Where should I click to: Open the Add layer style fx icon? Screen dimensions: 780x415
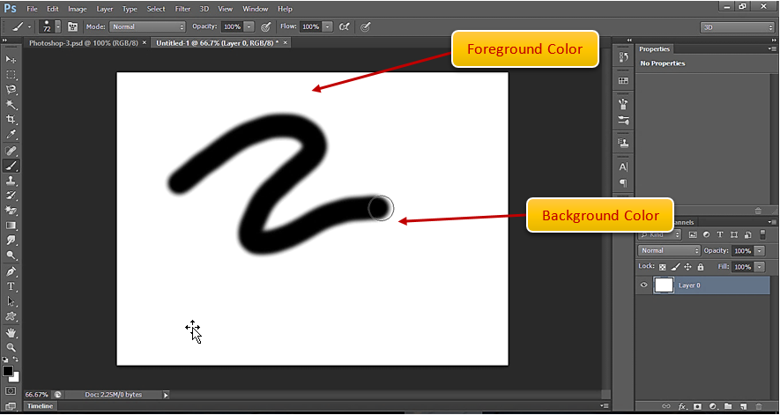coord(681,406)
